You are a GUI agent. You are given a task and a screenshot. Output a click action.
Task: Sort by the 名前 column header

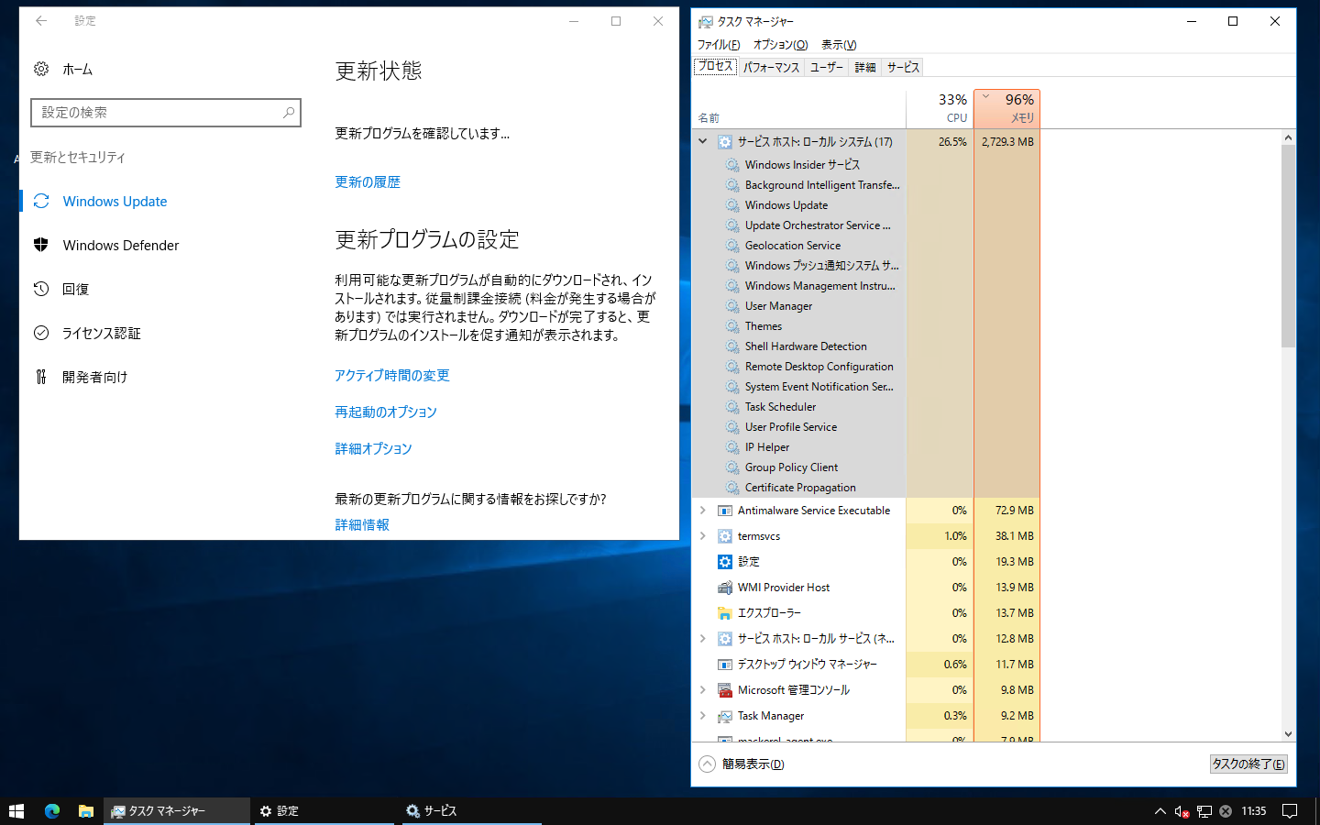(799, 108)
